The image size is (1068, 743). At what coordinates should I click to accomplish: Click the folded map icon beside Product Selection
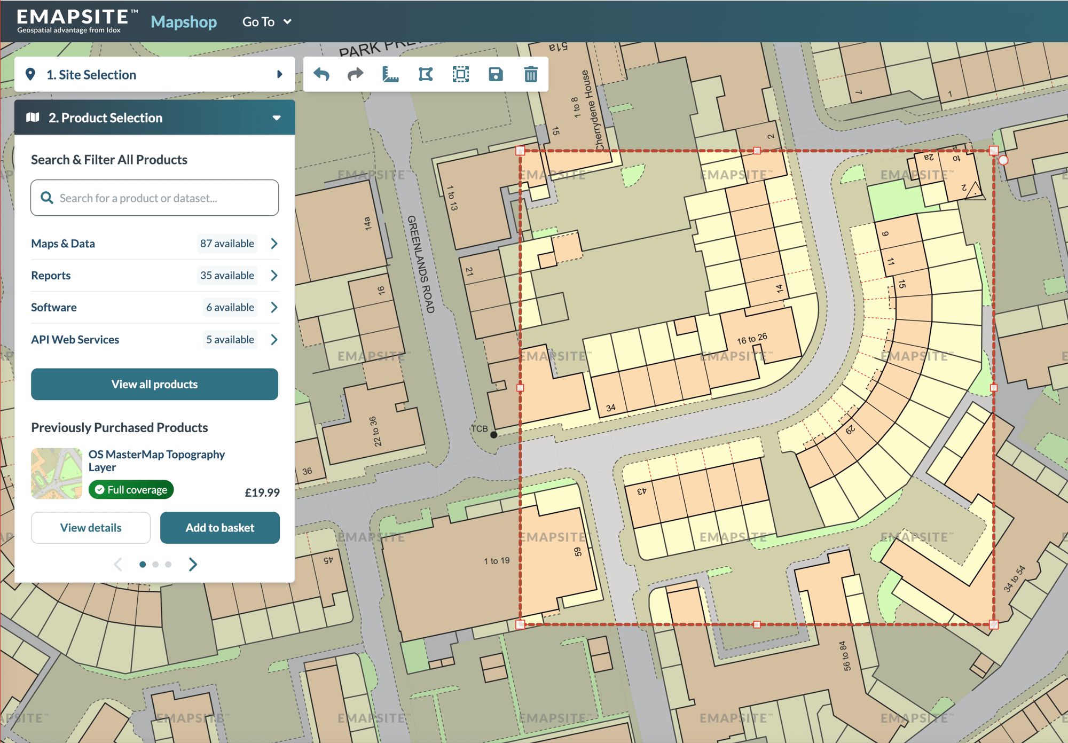33,118
